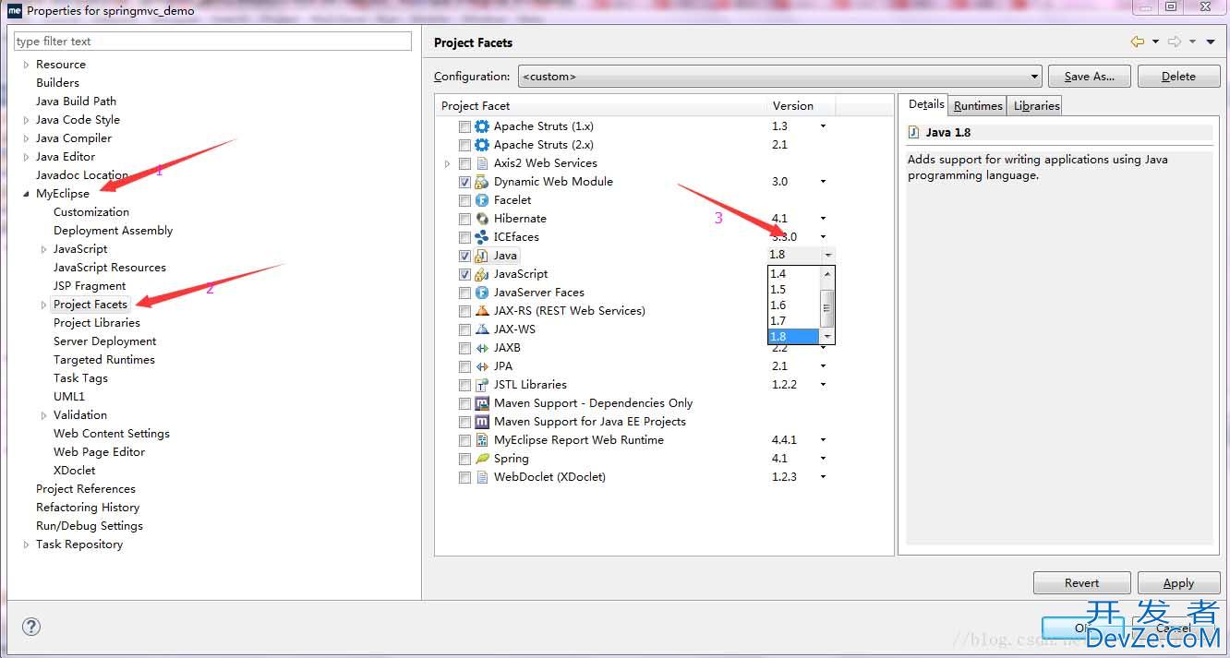Collapse the MyEclipse tree node

tap(26, 194)
